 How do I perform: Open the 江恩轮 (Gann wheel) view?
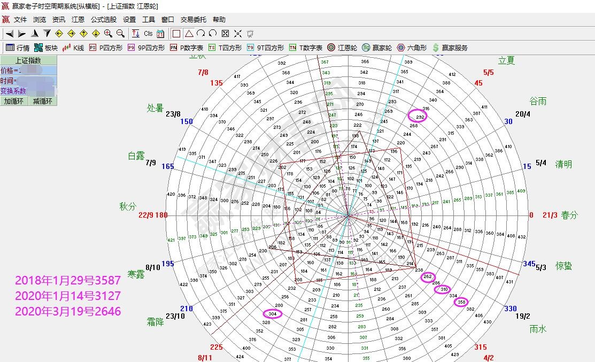point(342,48)
